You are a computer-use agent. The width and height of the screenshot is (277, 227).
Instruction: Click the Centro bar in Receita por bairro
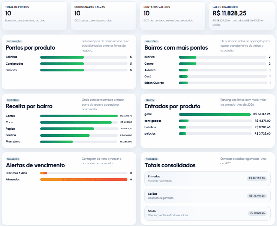(x=79, y=116)
